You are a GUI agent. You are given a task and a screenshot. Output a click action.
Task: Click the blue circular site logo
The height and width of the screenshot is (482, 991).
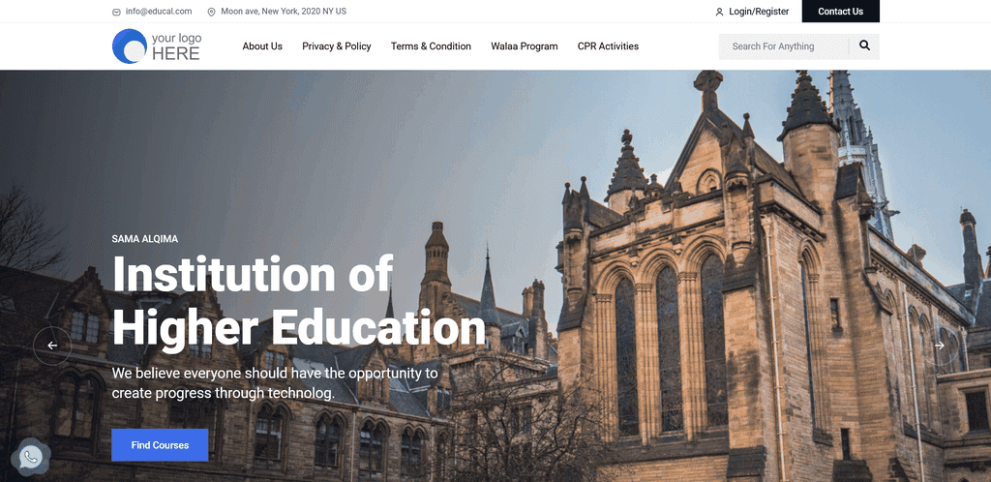[130, 46]
